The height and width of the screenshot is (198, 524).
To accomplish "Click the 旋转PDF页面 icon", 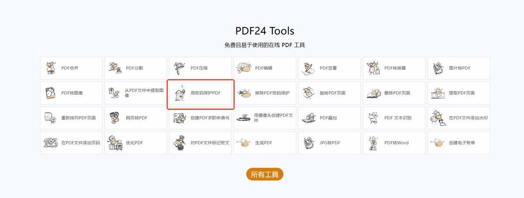I will 309,93.
